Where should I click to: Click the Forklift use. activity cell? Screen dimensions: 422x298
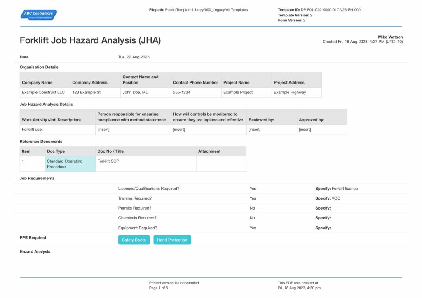58,130
